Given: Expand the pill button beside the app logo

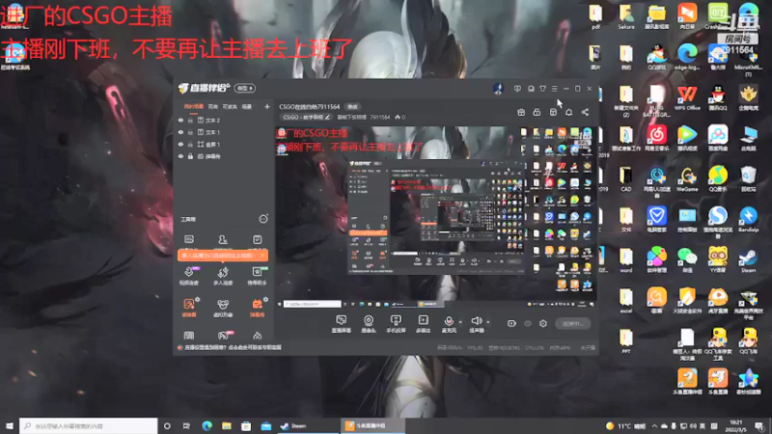Looking at the screenshot, I should [244, 89].
